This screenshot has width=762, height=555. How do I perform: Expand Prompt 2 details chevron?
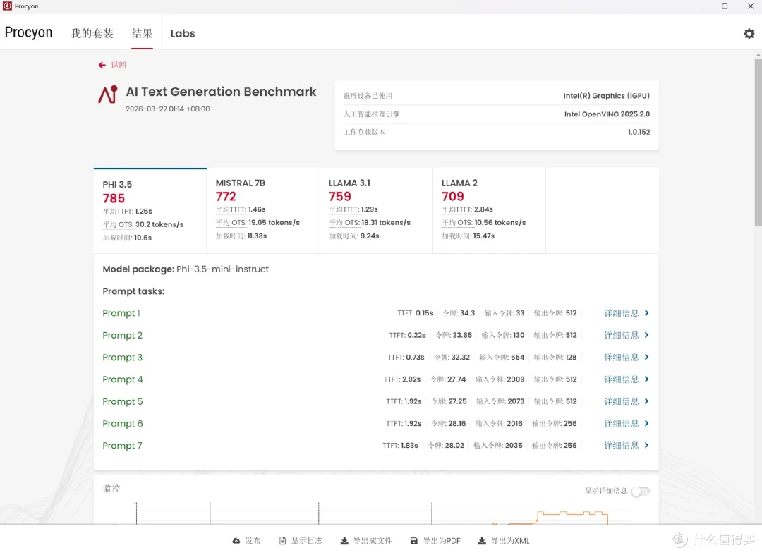pos(646,335)
